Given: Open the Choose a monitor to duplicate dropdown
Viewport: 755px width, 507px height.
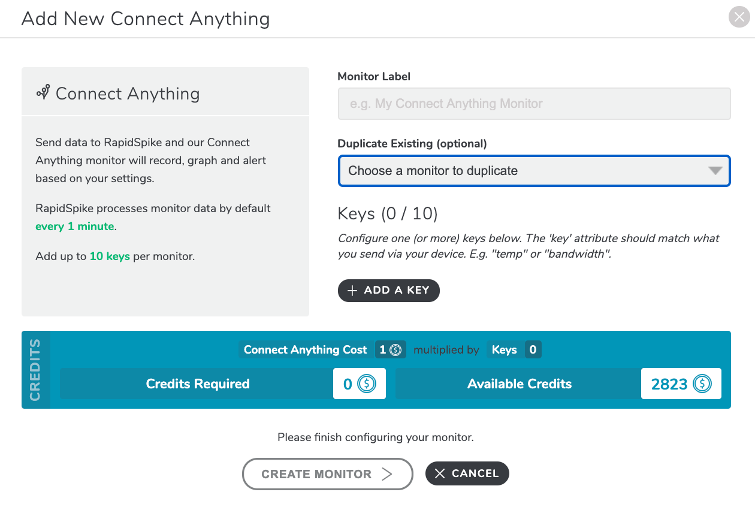Looking at the screenshot, I should pos(534,171).
